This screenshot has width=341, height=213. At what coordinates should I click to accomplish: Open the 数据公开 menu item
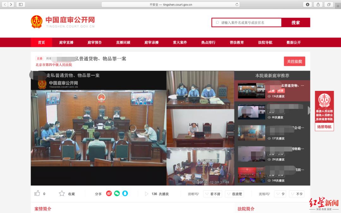tap(294, 42)
